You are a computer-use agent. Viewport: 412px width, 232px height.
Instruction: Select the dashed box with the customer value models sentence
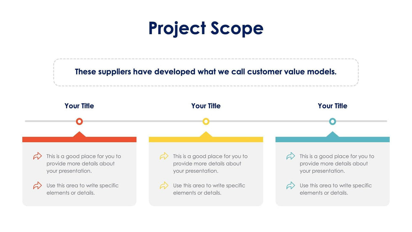coord(206,72)
